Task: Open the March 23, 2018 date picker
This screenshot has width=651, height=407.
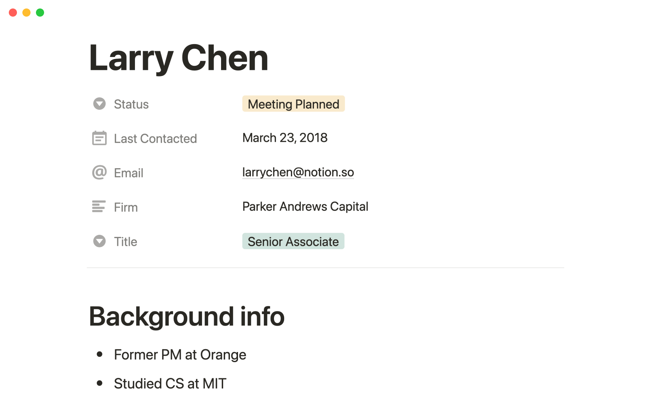Action: tap(285, 138)
